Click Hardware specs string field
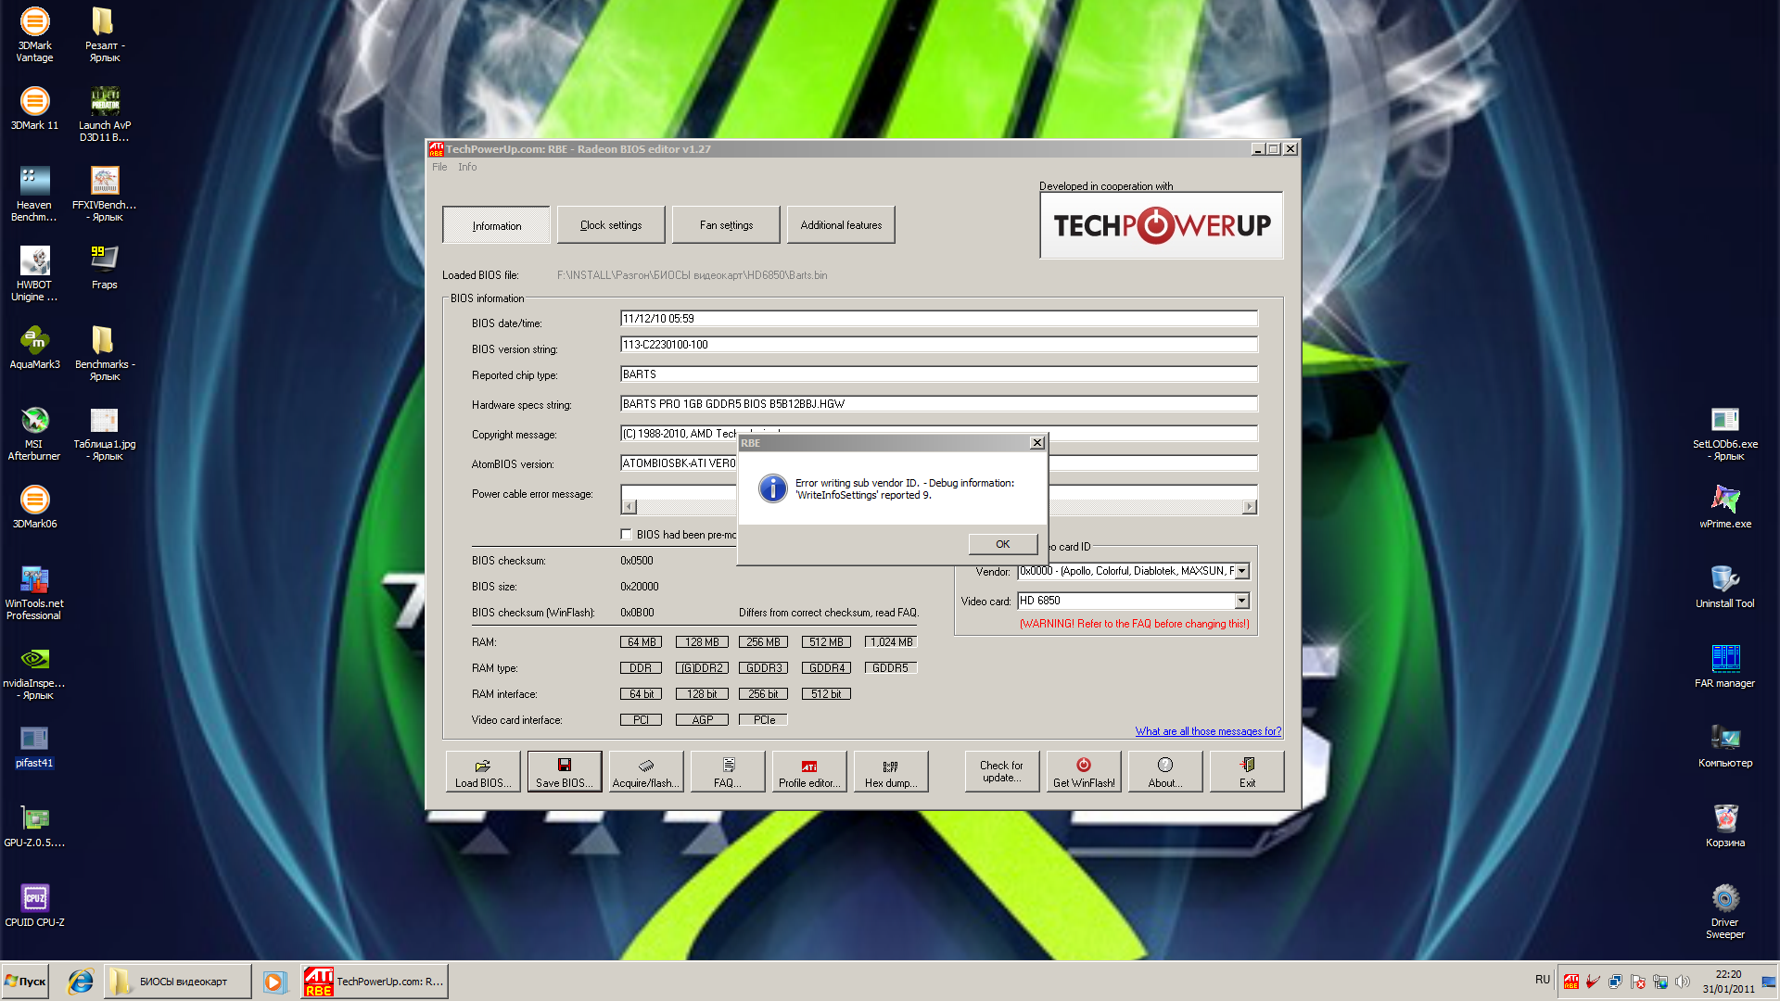This screenshot has height=1001, width=1780. pos(938,404)
